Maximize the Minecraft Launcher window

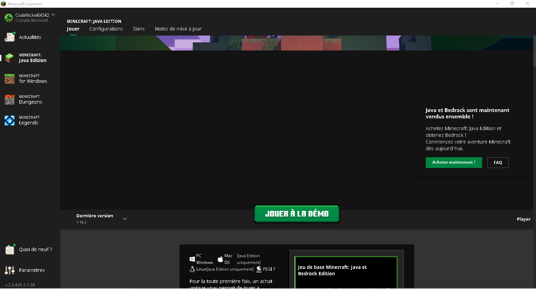[x=512, y=4]
